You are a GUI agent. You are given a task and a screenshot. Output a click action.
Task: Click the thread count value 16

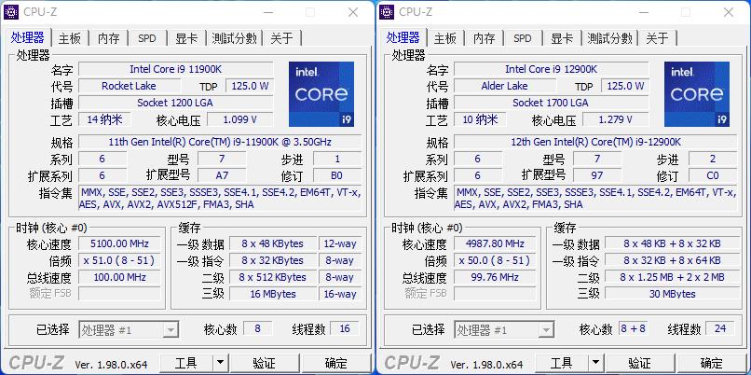[345, 328]
